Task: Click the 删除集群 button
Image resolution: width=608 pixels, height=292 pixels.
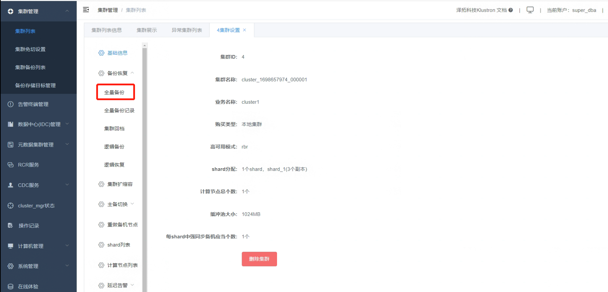Action: pos(259,259)
